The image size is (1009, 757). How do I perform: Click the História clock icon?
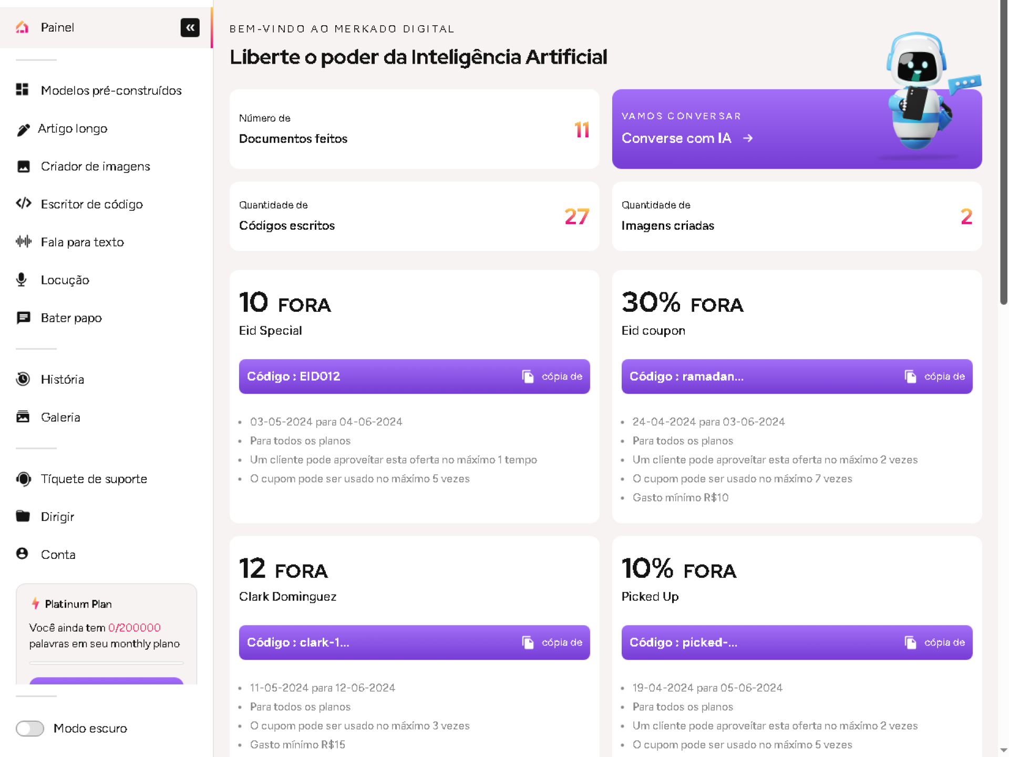coord(23,379)
